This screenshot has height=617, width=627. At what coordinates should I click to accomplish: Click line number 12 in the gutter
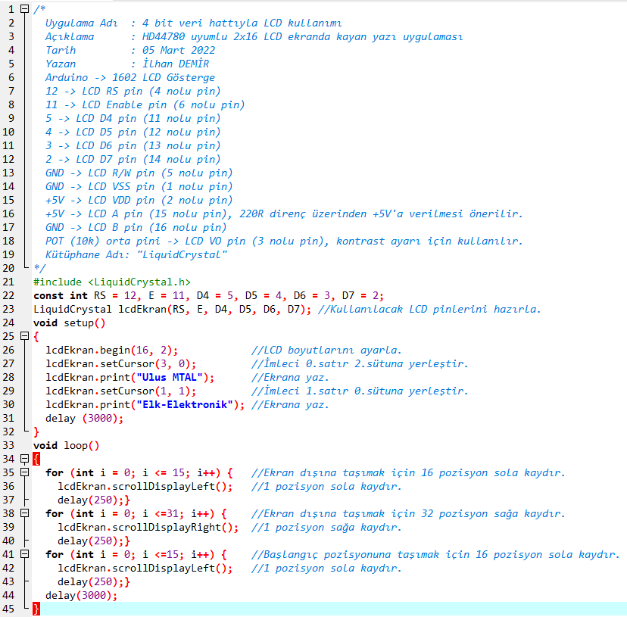coord(8,159)
